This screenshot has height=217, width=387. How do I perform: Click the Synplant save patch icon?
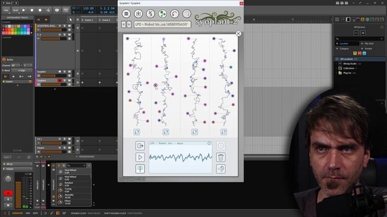click(138, 14)
